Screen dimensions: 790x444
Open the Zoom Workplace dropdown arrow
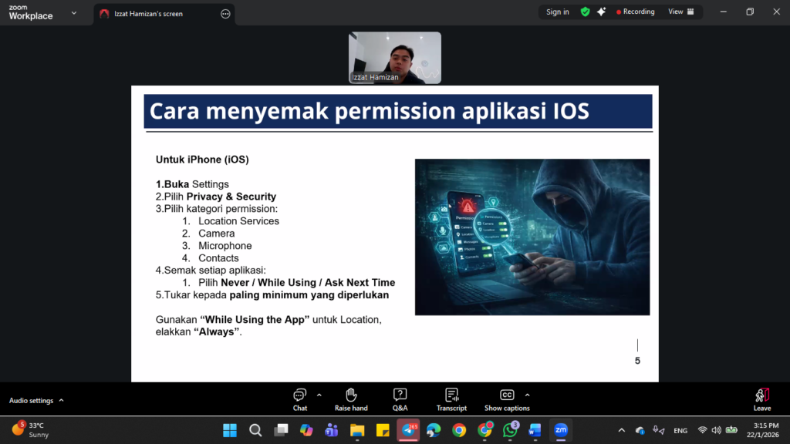tap(73, 13)
